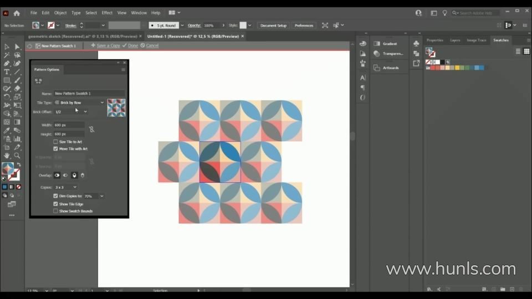Activate the Type tool
The image size is (532, 299).
(7, 72)
